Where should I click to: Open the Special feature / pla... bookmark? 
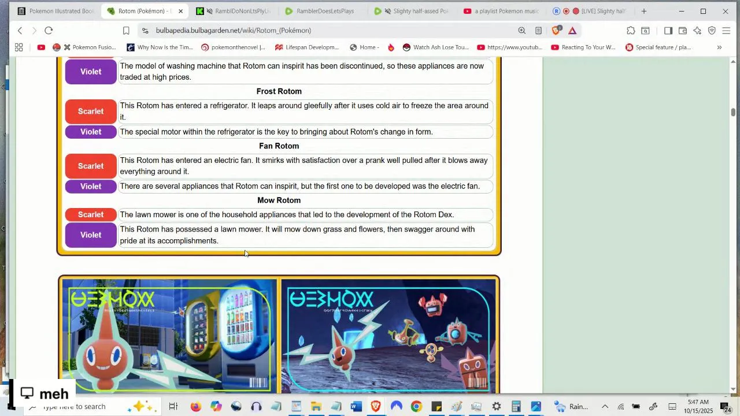tap(658, 47)
